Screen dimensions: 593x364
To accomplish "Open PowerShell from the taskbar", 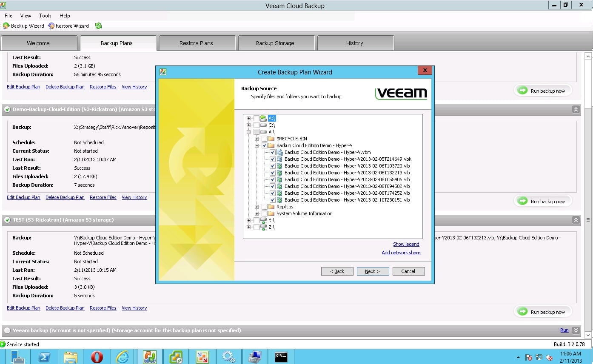I will click(44, 356).
